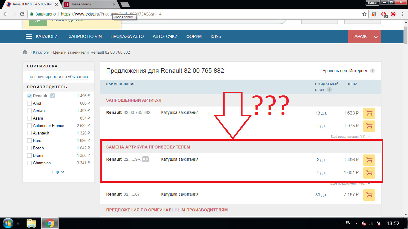Show more manufacturers via ЕЩЕ 51

(x=58, y=172)
